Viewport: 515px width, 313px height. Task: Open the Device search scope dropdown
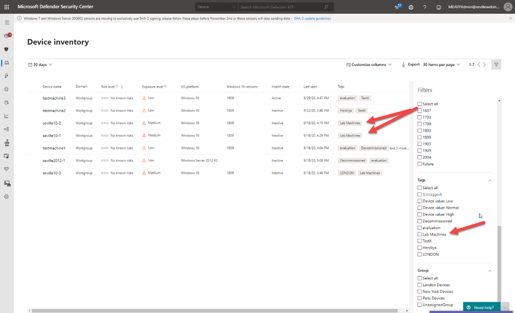(x=217, y=7)
